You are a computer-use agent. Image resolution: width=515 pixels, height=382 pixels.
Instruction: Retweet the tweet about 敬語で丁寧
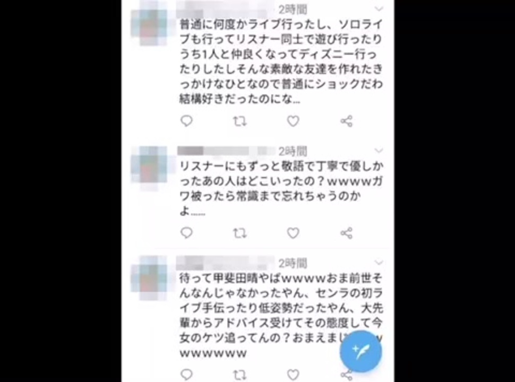[x=240, y=233]
